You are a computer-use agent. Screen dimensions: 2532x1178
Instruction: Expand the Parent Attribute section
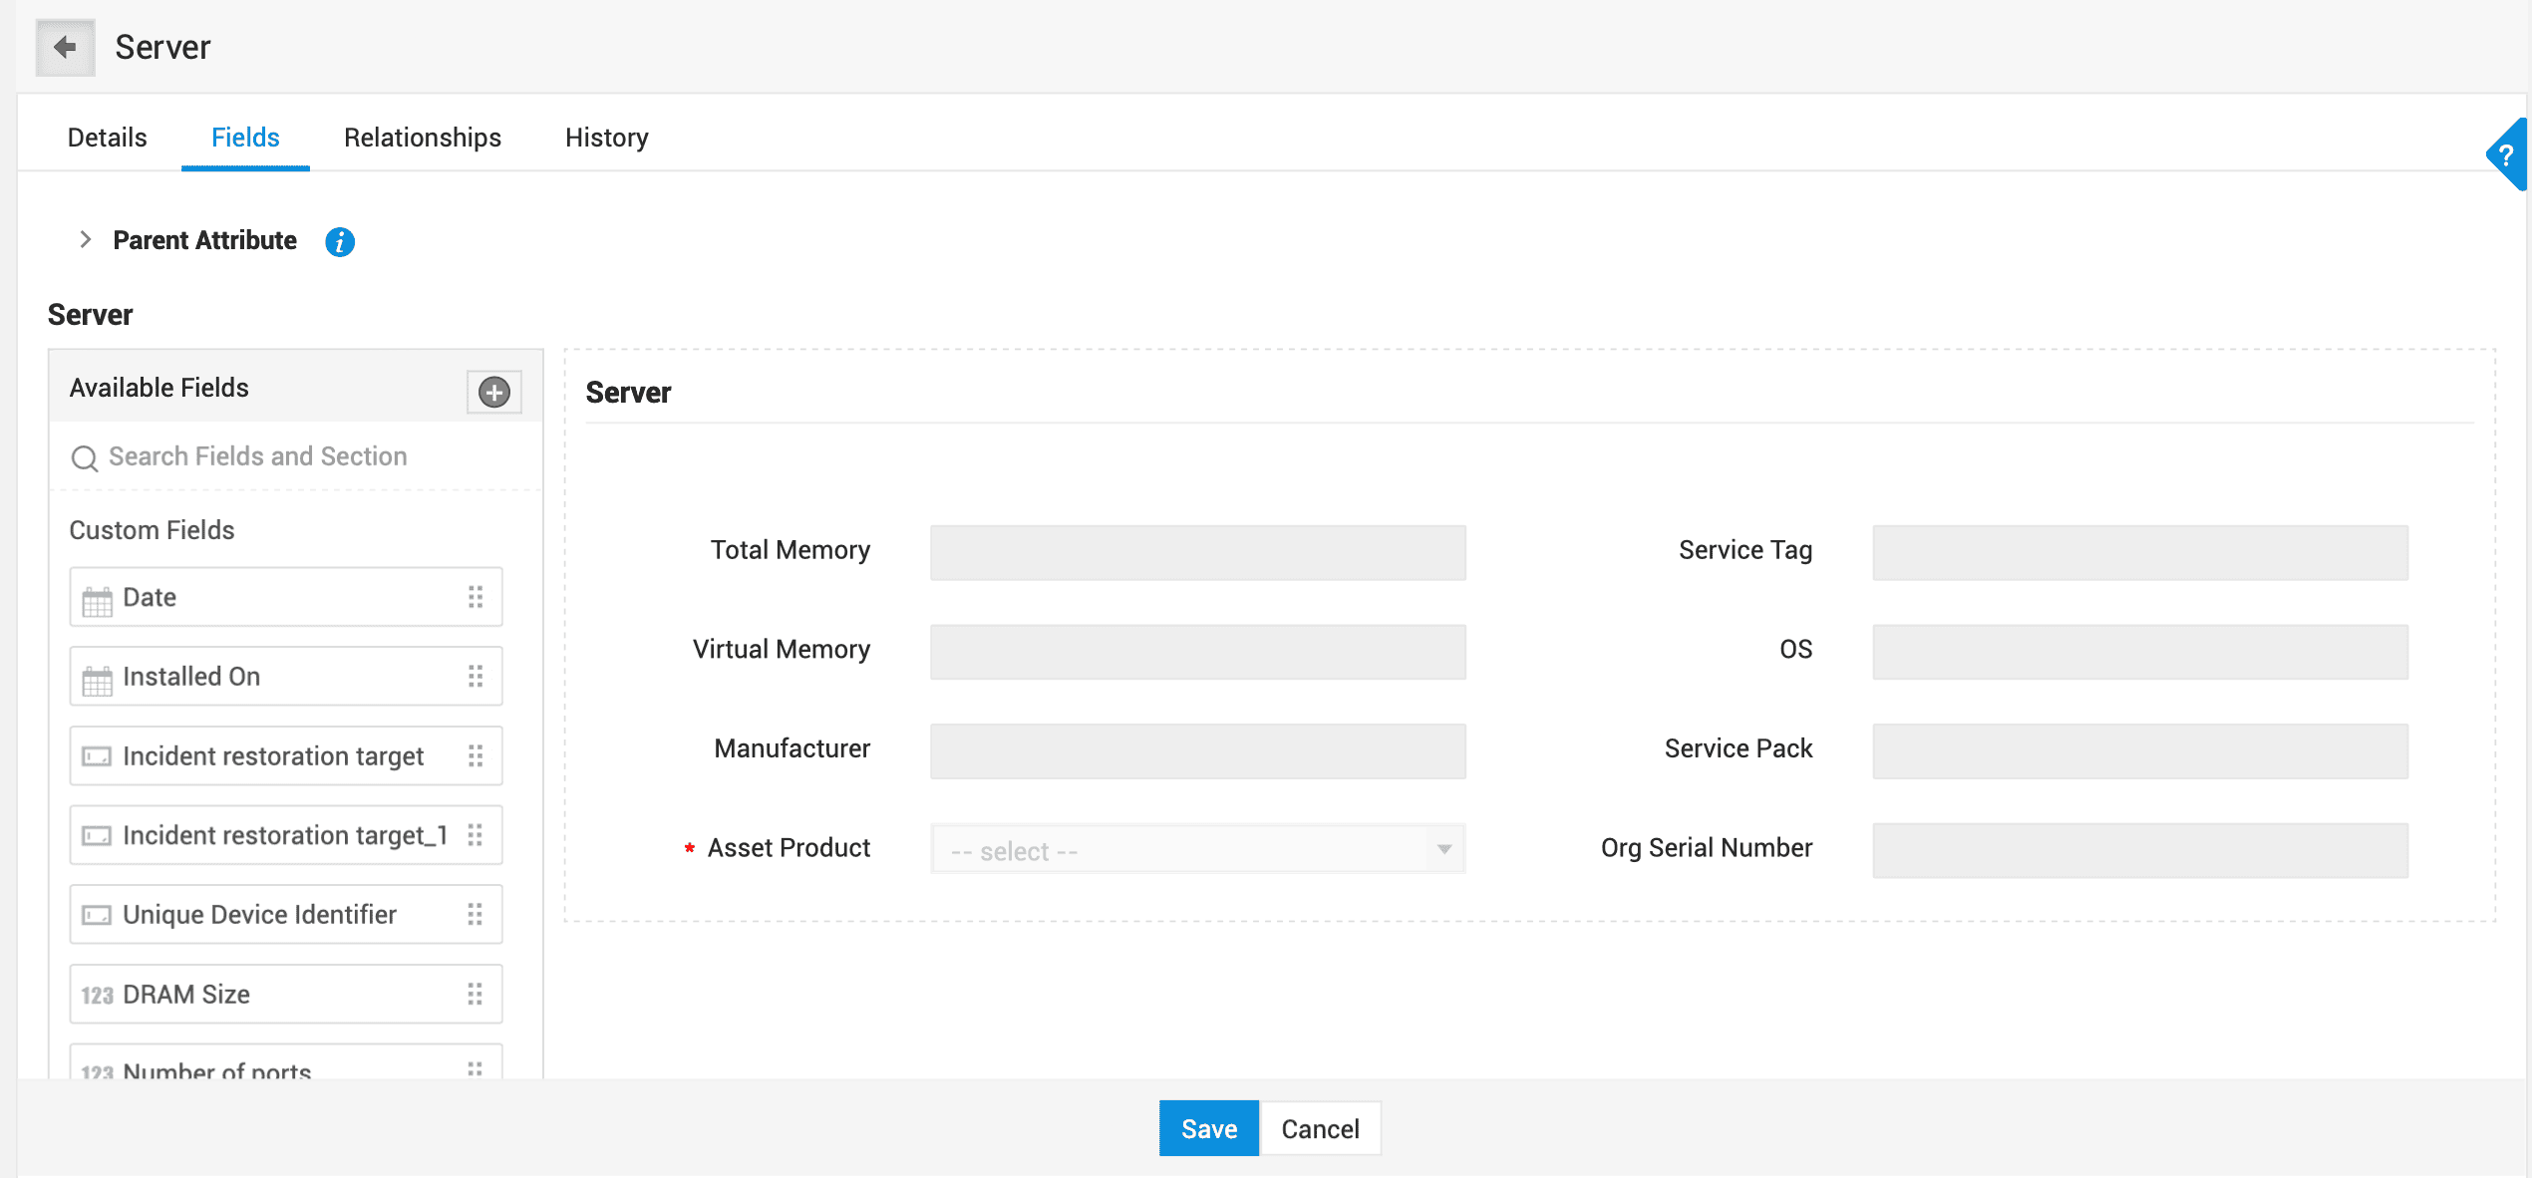(x=86, y=240)
